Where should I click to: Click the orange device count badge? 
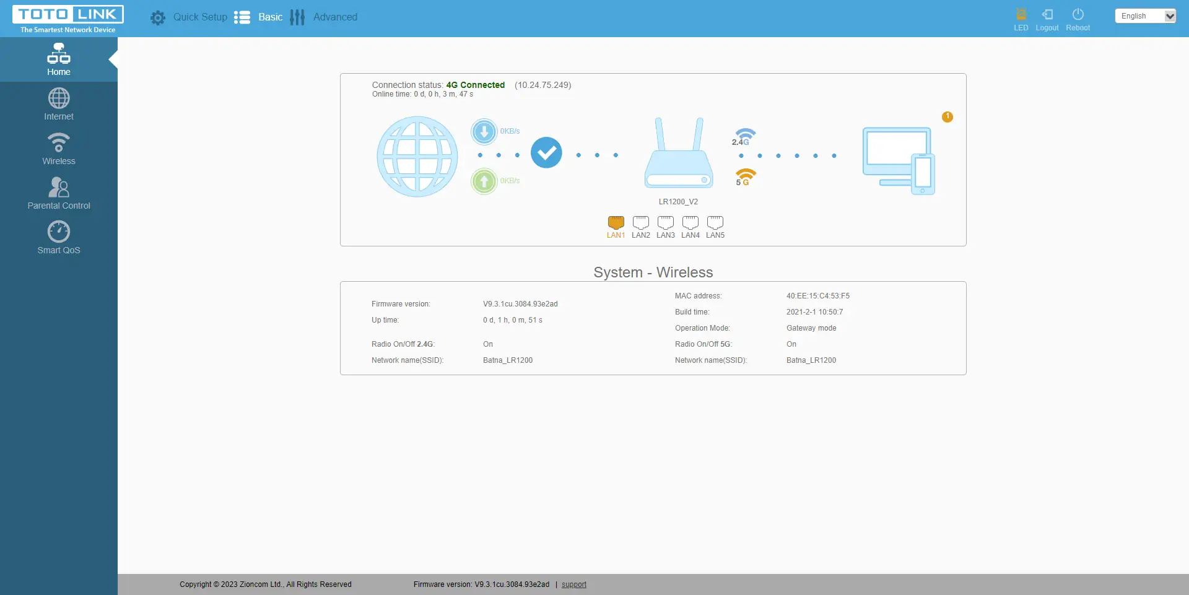pos(947,117)
